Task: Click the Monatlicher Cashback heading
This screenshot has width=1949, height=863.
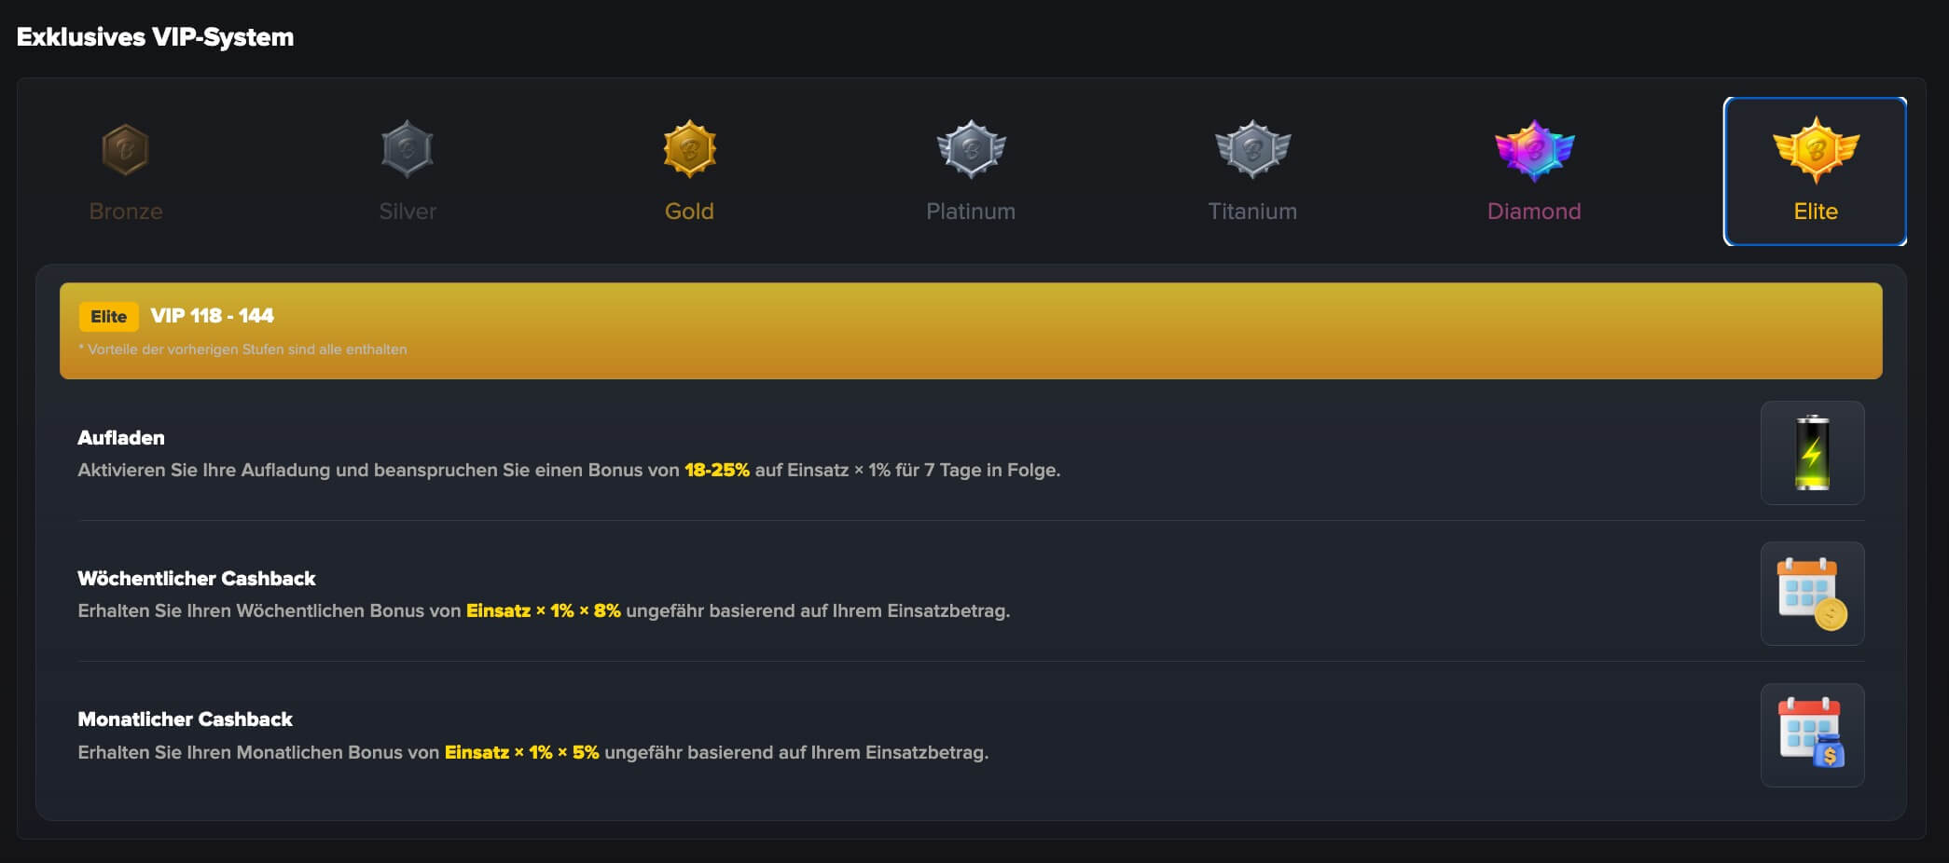Action: [185, 719]
